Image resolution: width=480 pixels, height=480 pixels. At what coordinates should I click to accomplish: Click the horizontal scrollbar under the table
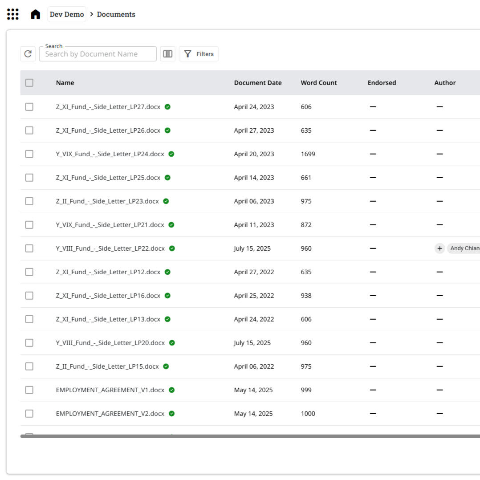[249, 436]
